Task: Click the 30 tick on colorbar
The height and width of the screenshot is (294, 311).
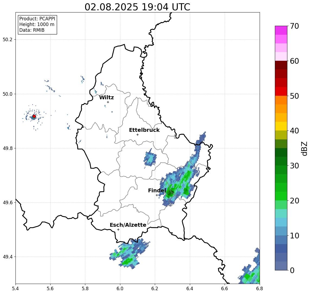Action: coord(294,166)
